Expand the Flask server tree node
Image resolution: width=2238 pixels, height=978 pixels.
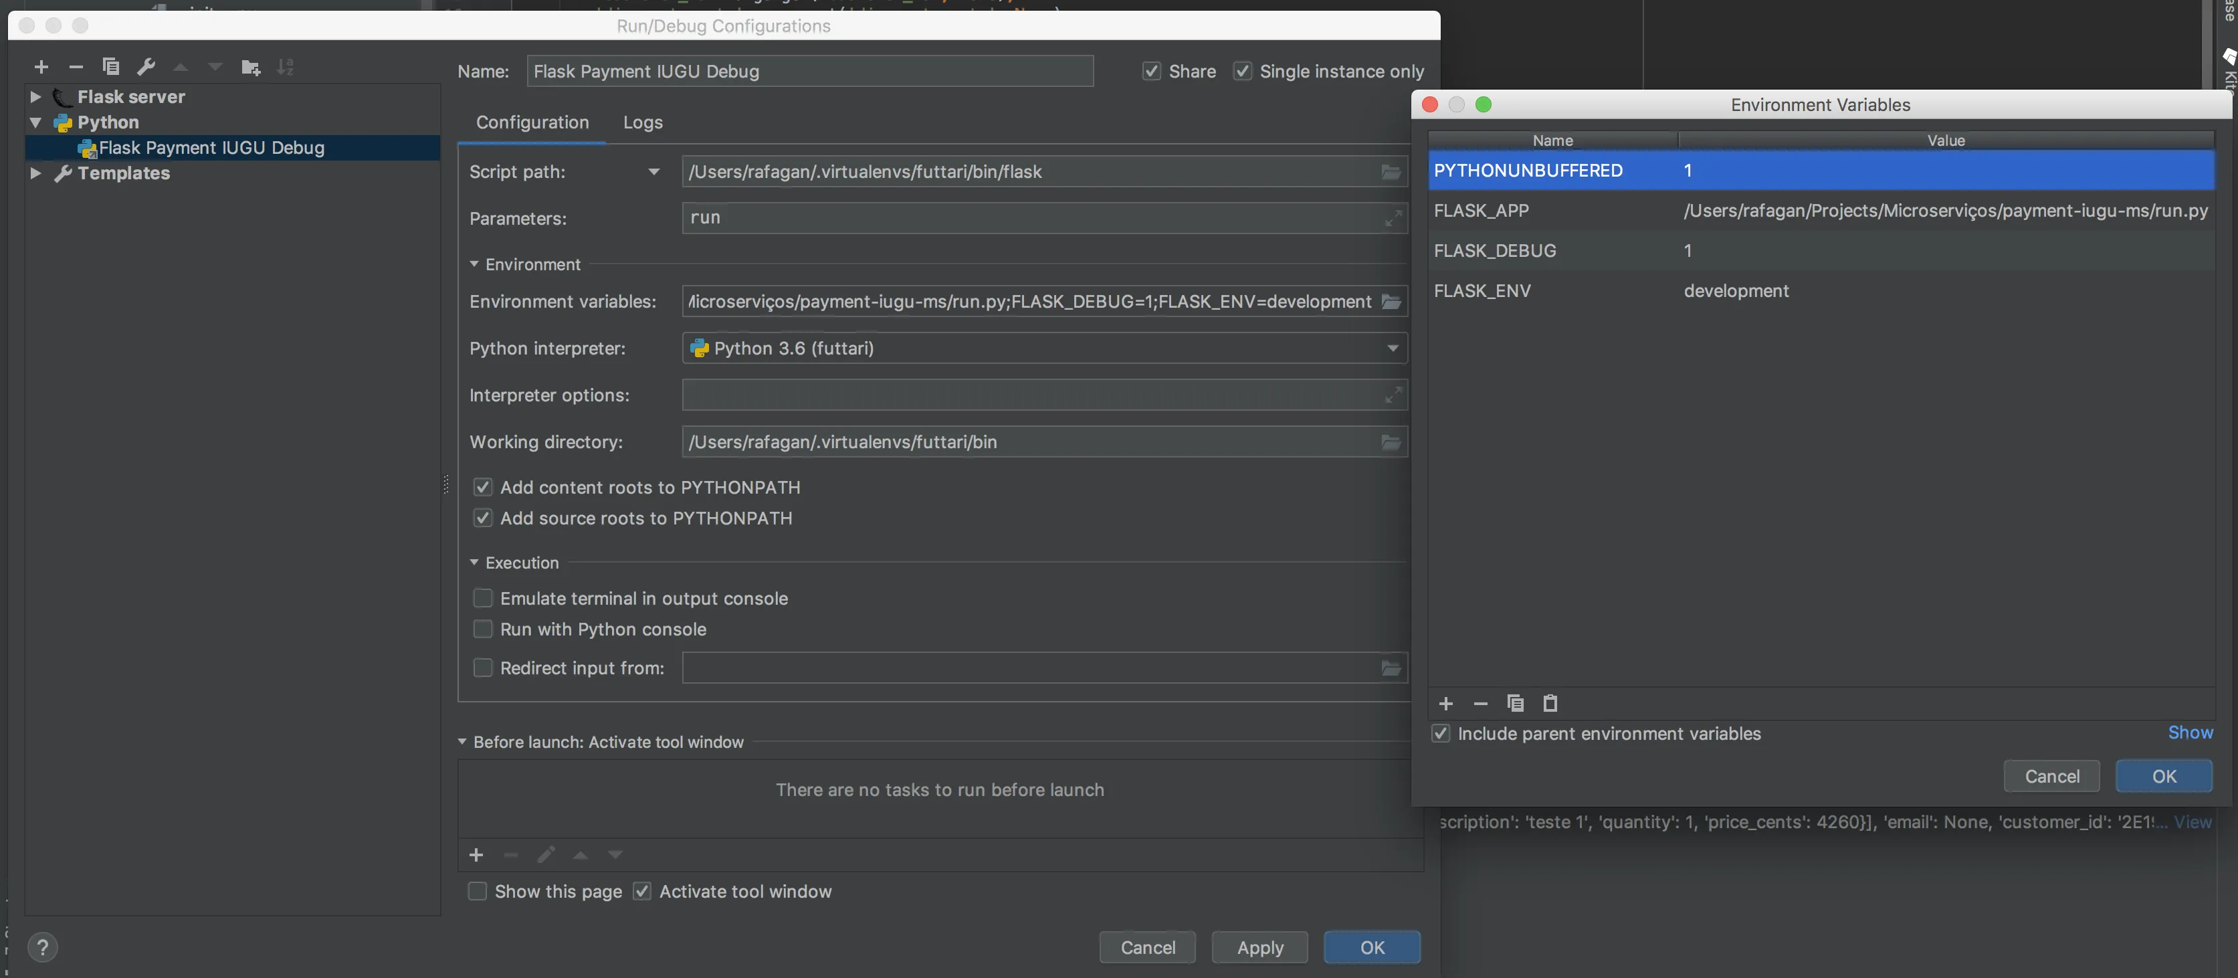coord(35,96)
